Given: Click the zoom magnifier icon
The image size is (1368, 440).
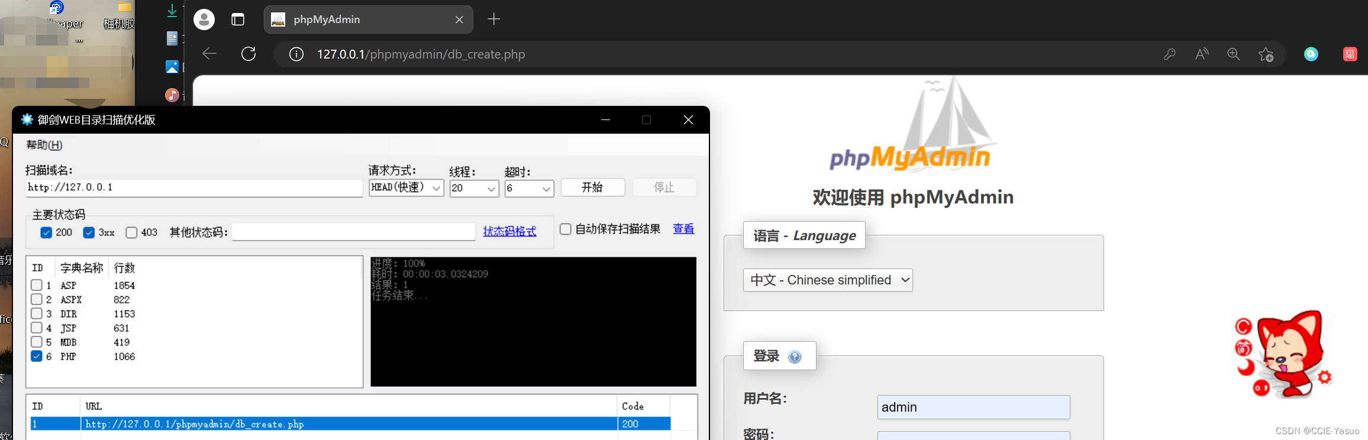Looking at the screenshot, I should pos(1234,54).
